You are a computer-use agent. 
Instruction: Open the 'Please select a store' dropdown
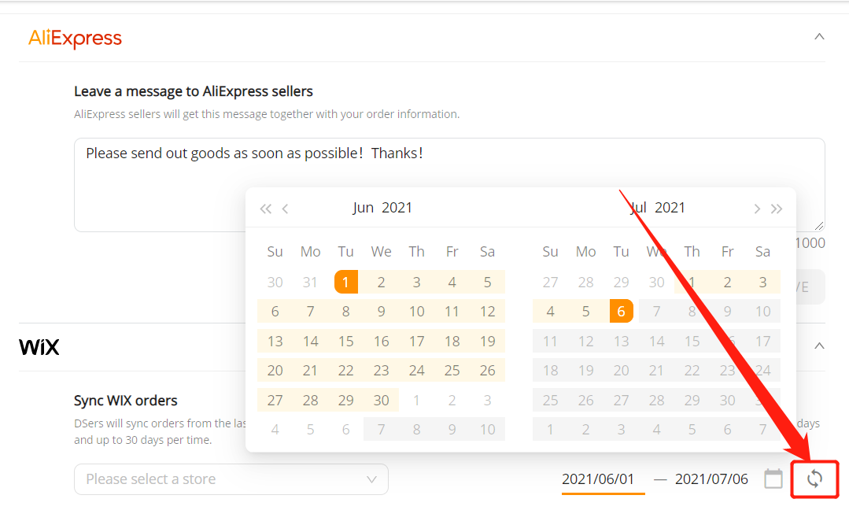coord(231,479)
